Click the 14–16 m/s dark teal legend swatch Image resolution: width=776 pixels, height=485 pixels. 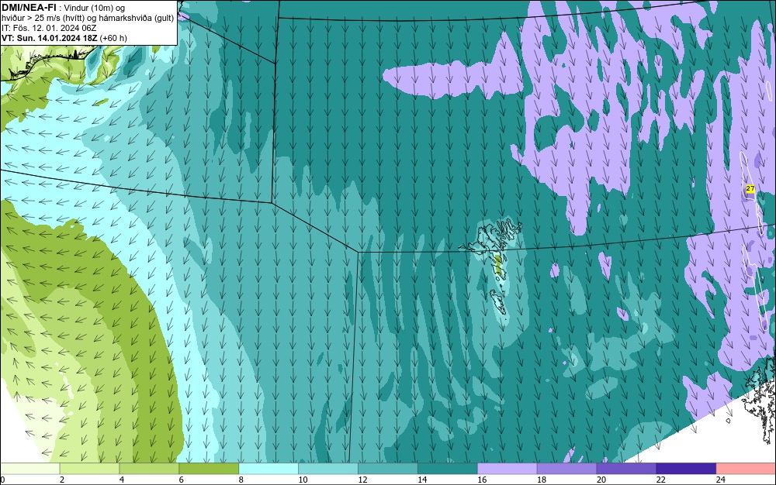point(448,469)
